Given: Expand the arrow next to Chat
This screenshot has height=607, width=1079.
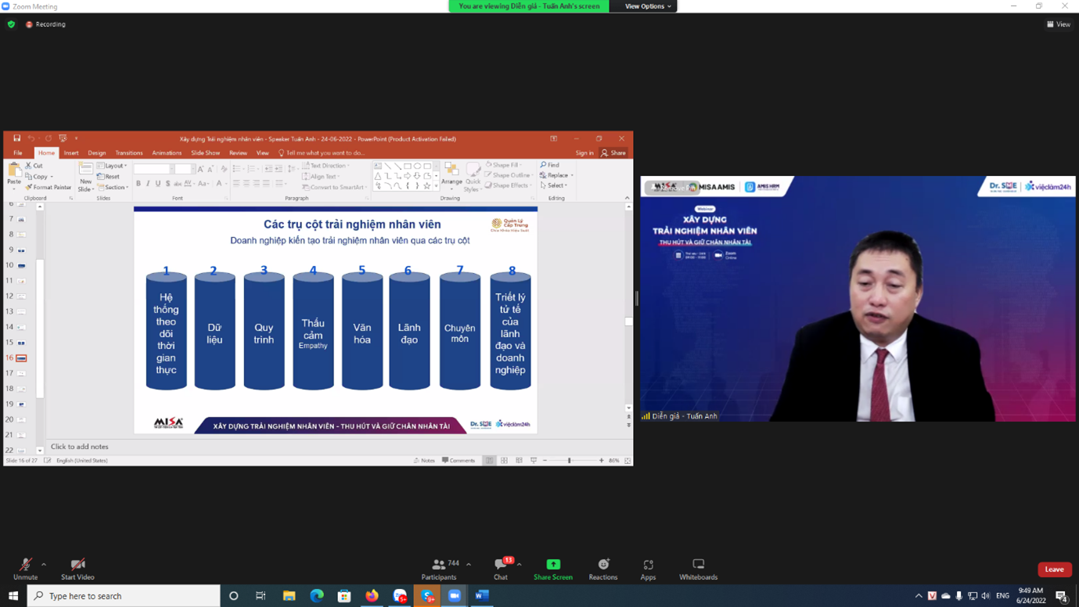Looking at the screenshot, I should (519, 564).
